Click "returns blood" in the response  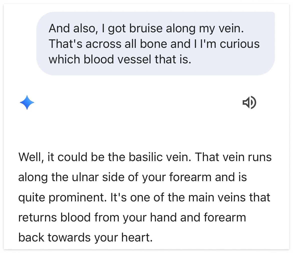point(54,217)
